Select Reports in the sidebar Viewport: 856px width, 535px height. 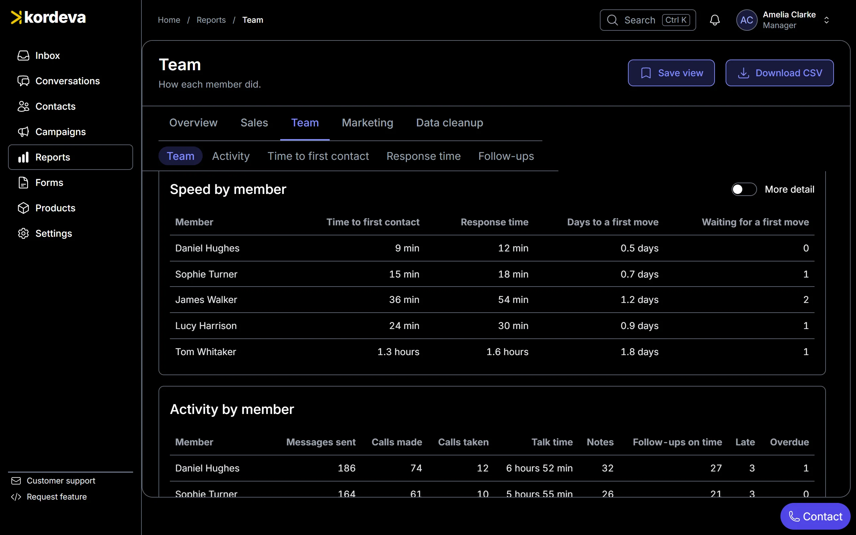pos(71,157)
